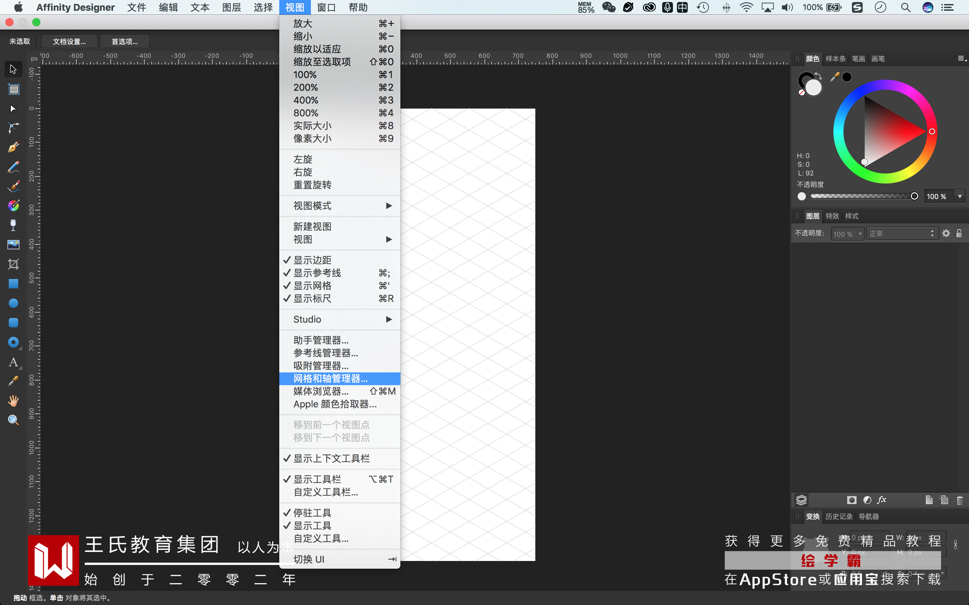Switch to the 历史记录 tab
969x605 pixels.
pos(839,517)
